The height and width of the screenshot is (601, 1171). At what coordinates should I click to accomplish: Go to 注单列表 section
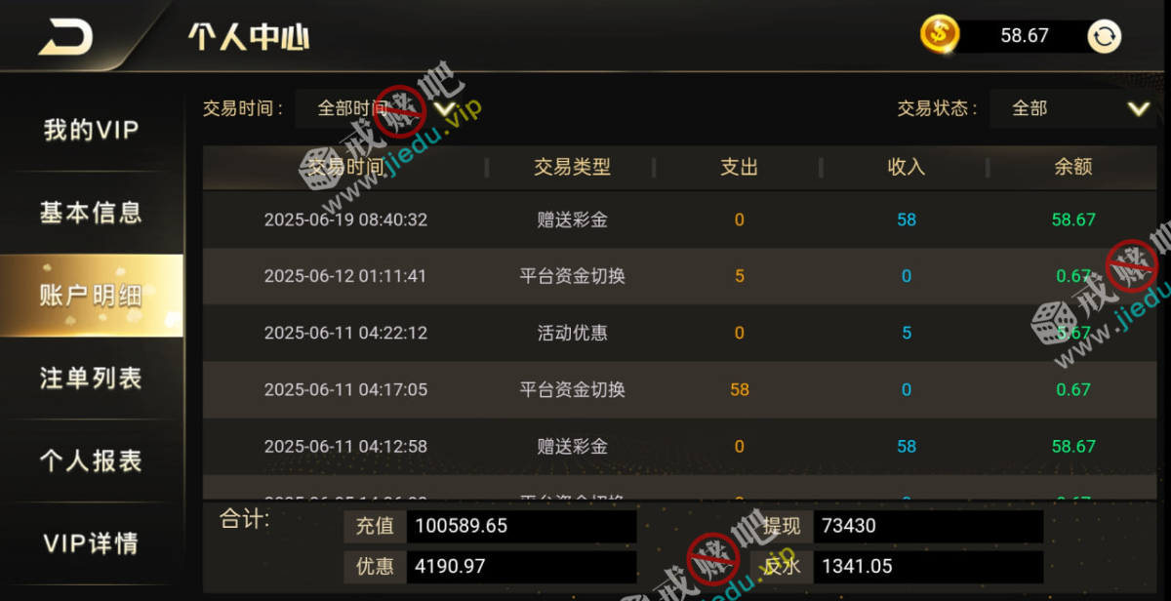(92, 379)
